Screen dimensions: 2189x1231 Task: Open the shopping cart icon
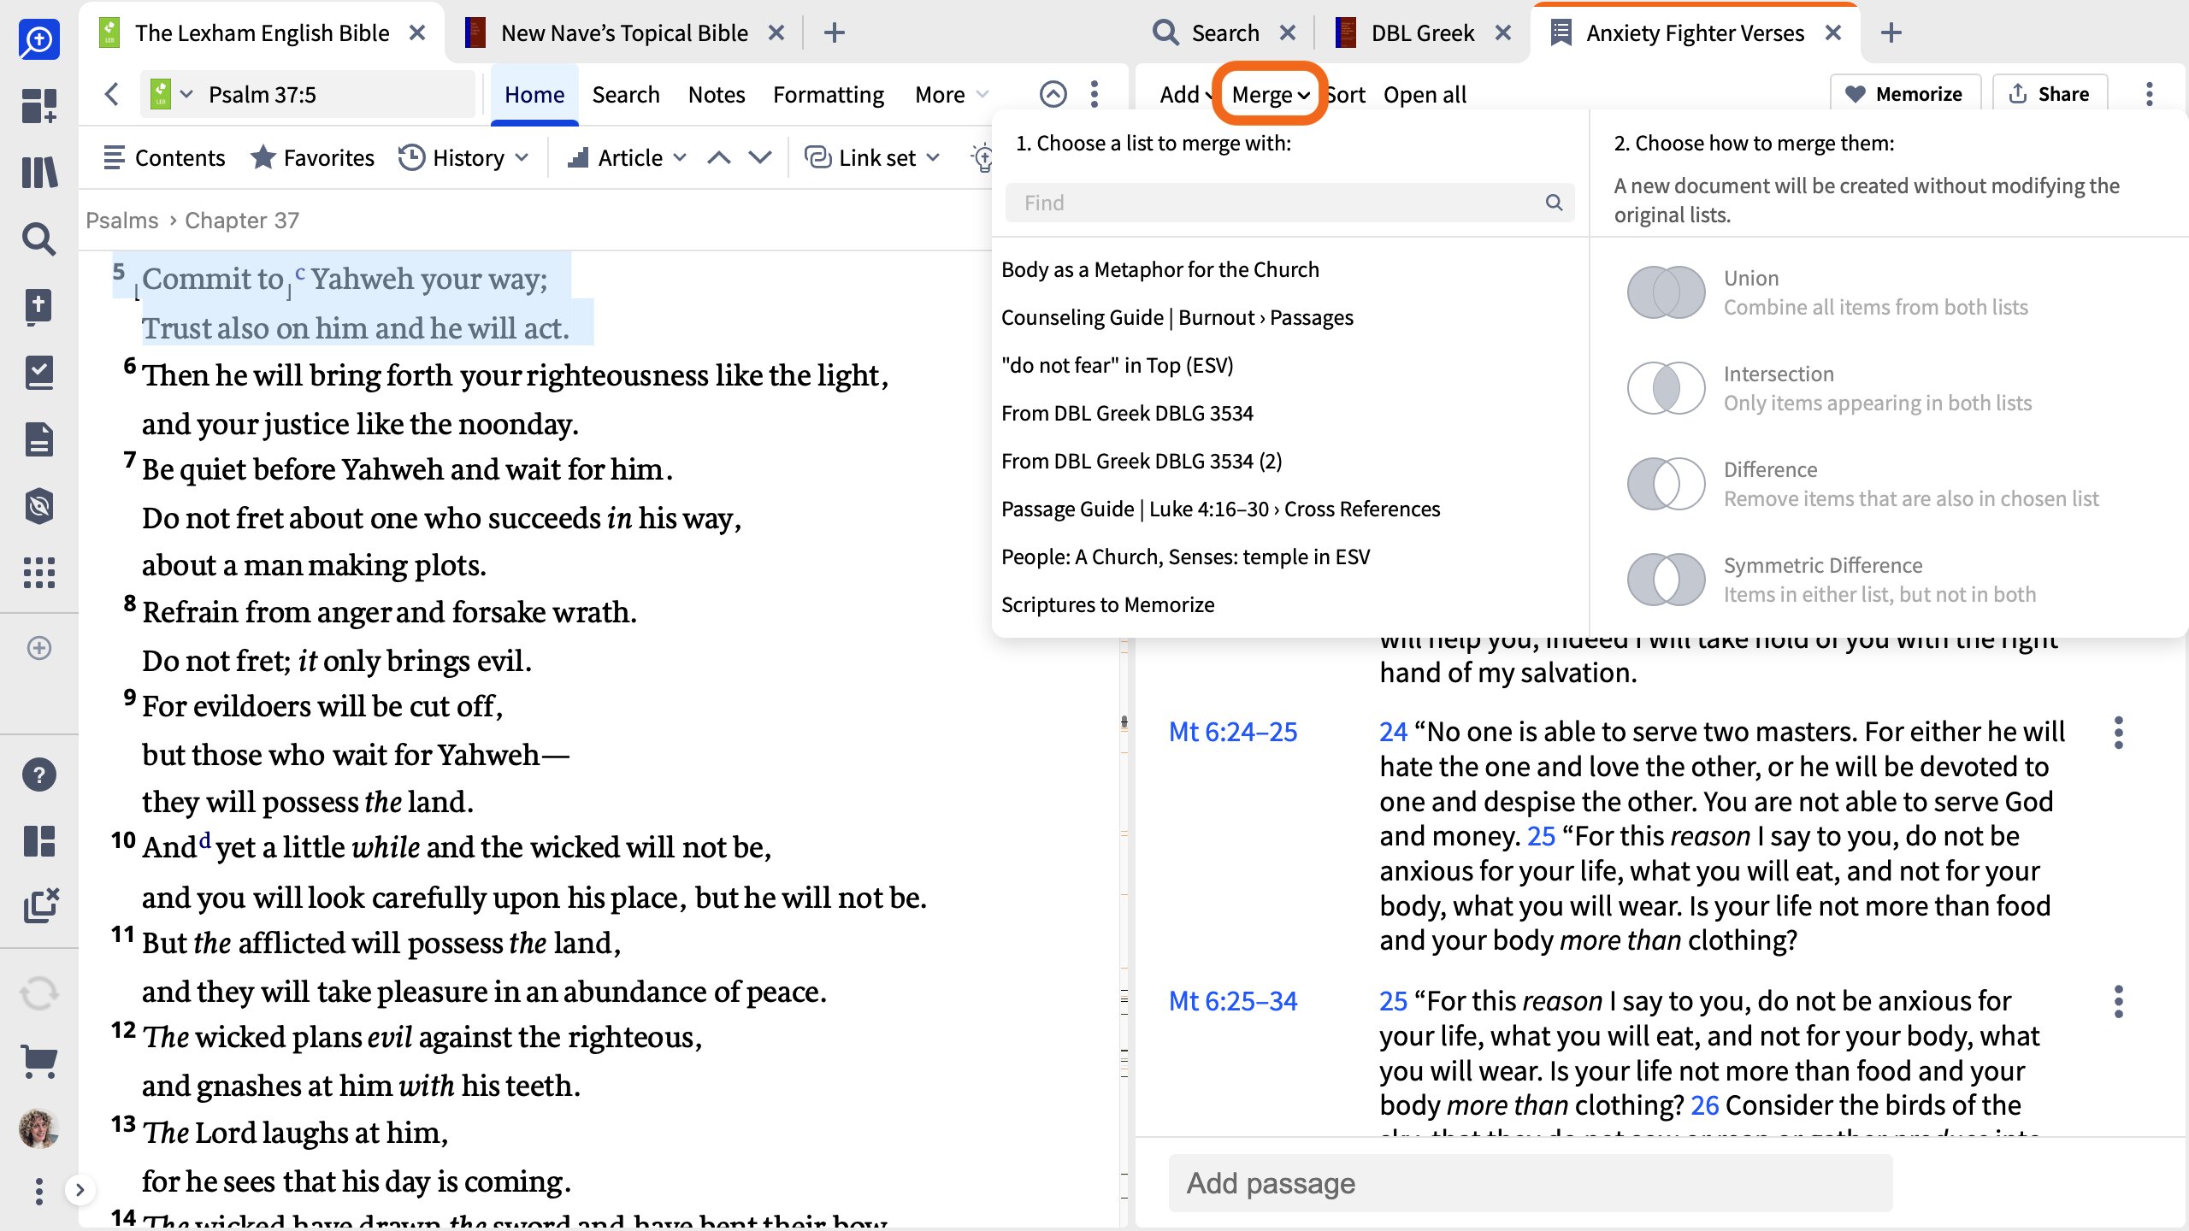click(x=39, y=1062)
